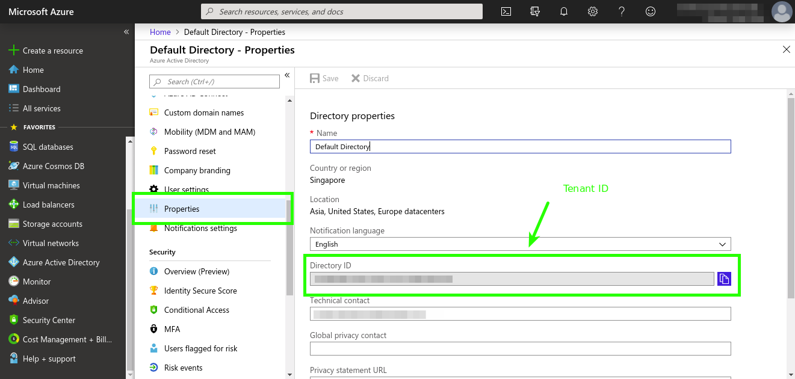The image size is (795, 379).
Task: Open the SQL databases icon
Action: (14, 147)
